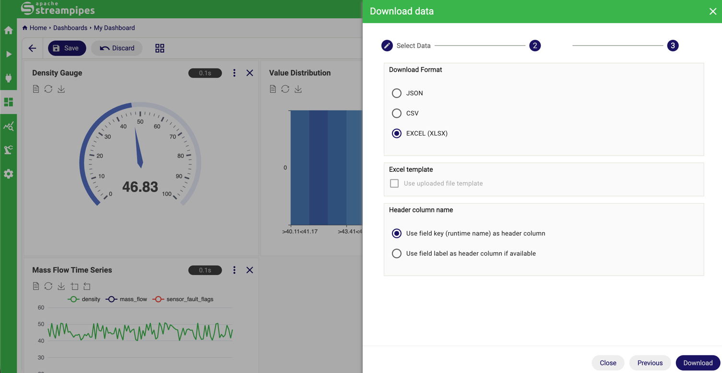Select the CSV download format
Screen dimensions: 722x373
click(x=397, y=113)
